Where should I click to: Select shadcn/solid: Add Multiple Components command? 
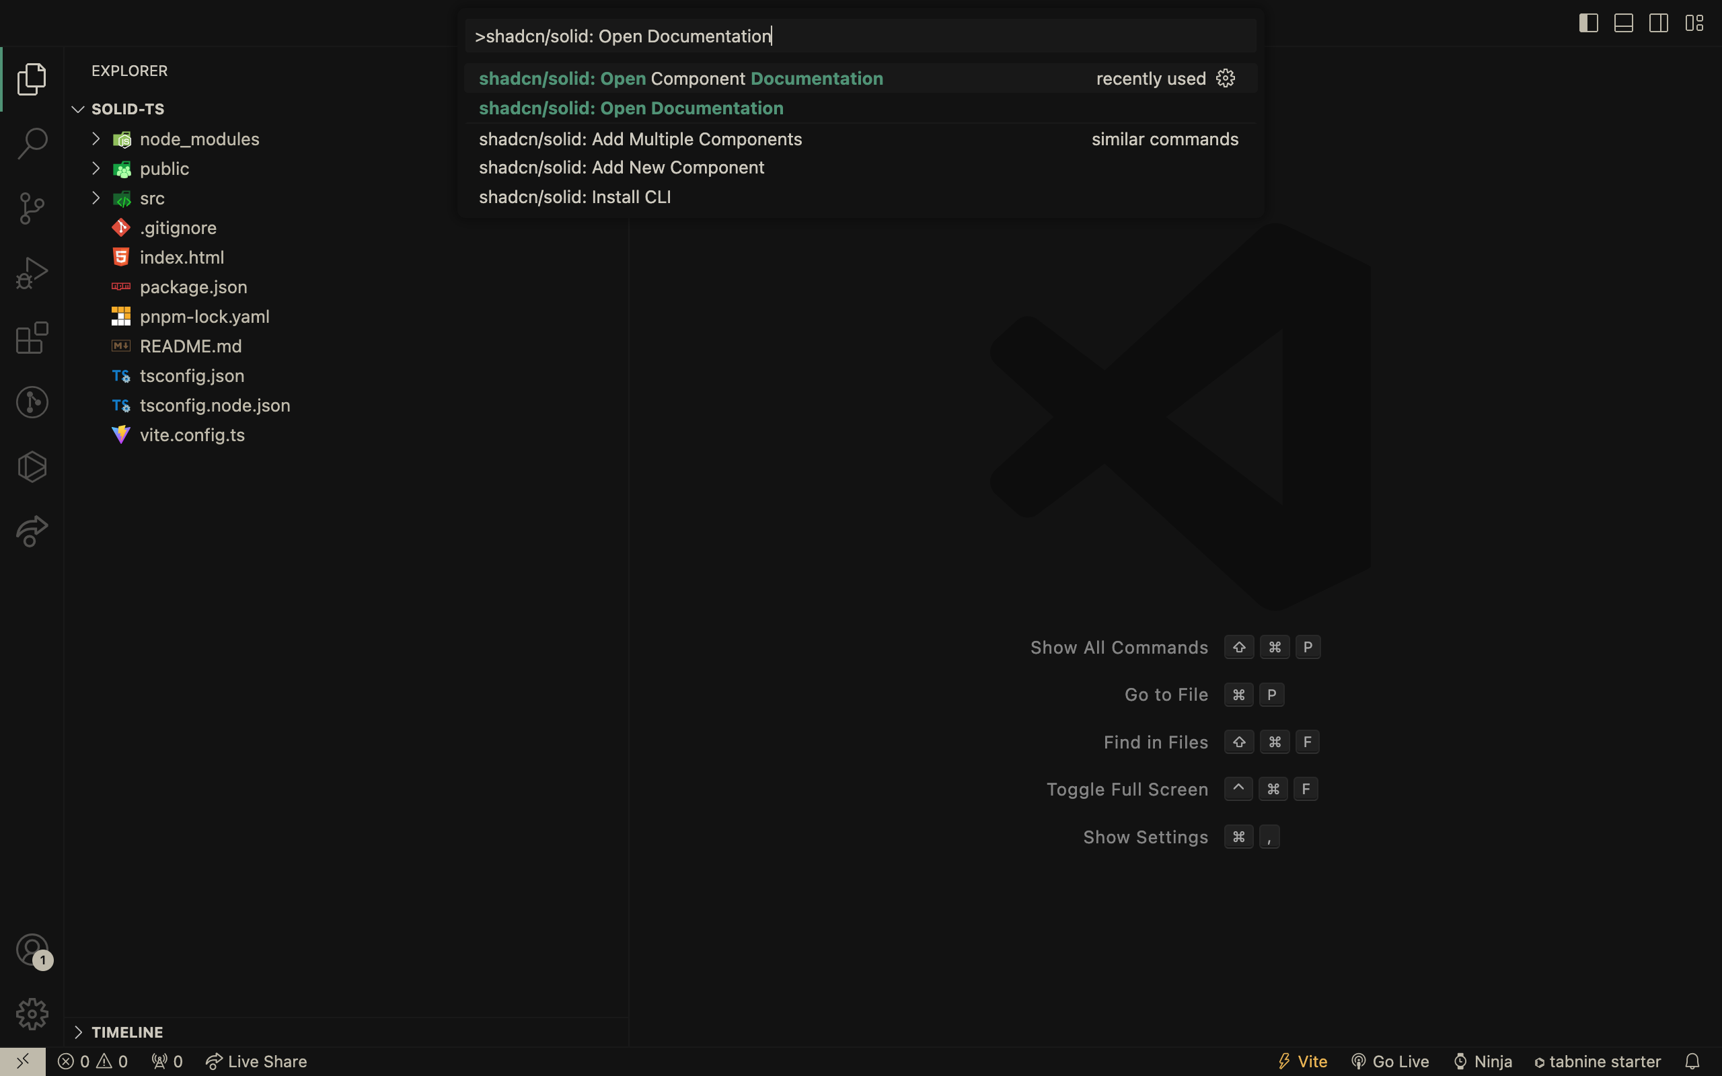[641, 138]
